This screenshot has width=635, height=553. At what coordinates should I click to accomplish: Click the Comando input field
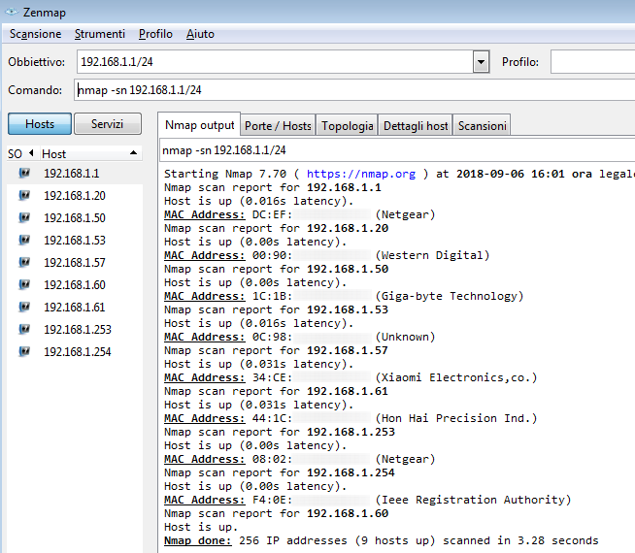[350, 90]
